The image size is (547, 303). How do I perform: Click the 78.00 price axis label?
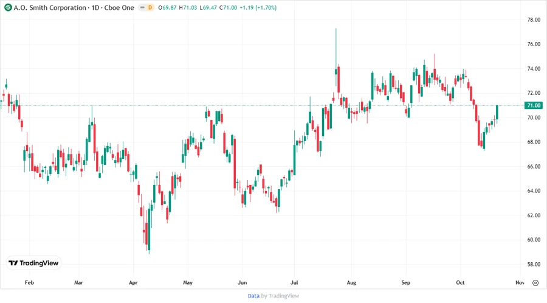(534, 20)
